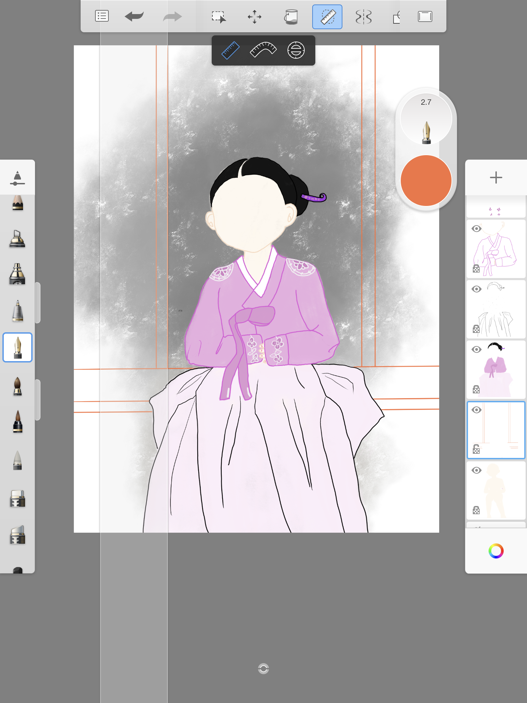Open the Symmetry tool
This screenshot has width=527, height=703.
364,16
